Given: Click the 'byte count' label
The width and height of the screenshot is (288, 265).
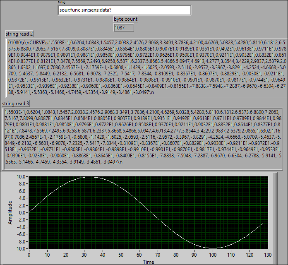Looking at the screenshot, I should tap(126, 19).
